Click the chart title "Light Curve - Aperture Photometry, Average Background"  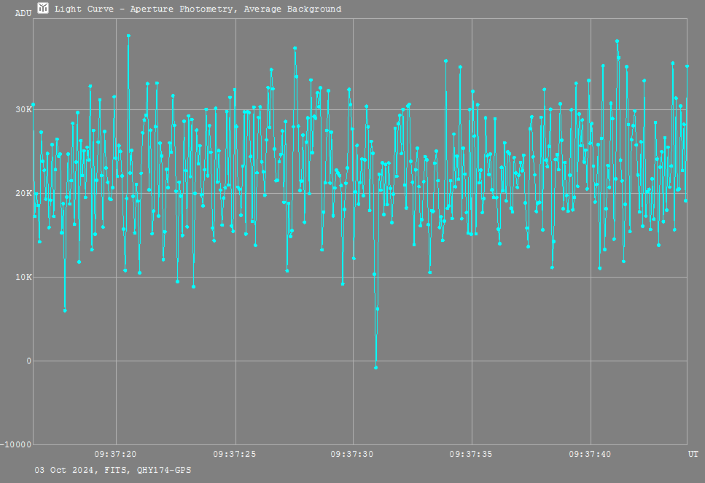pos(198,9)
